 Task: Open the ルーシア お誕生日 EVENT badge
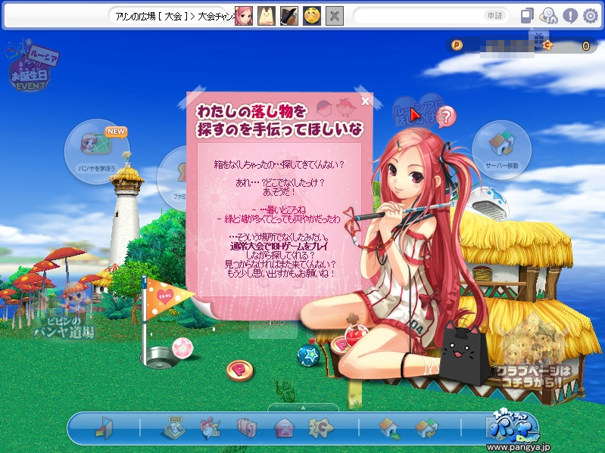coord(30,67)
